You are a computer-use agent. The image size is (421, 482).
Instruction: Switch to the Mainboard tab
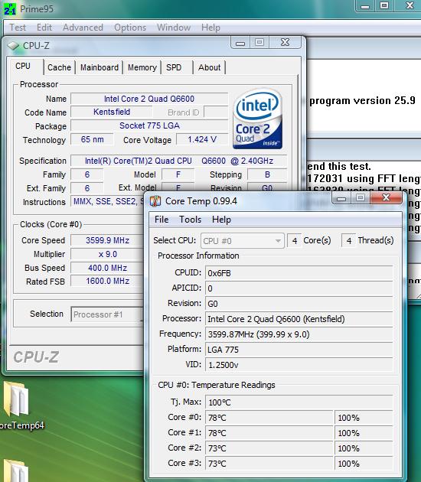[x=100, y=67]
